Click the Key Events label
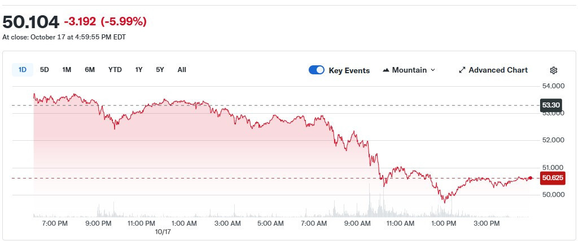This screenshot has height=241, width=583. 349,70
